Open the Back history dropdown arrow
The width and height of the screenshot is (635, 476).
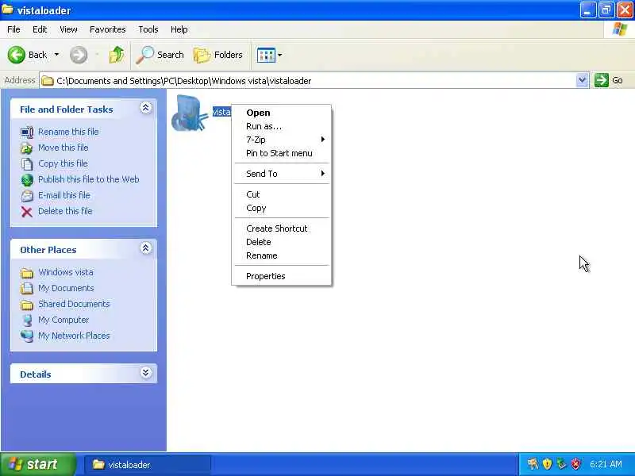coord(56,54)
